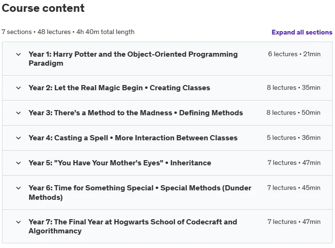Expand chevron for Year 5 section
The width and height of the screenshot is (335, 248).
tap(18, 163)
